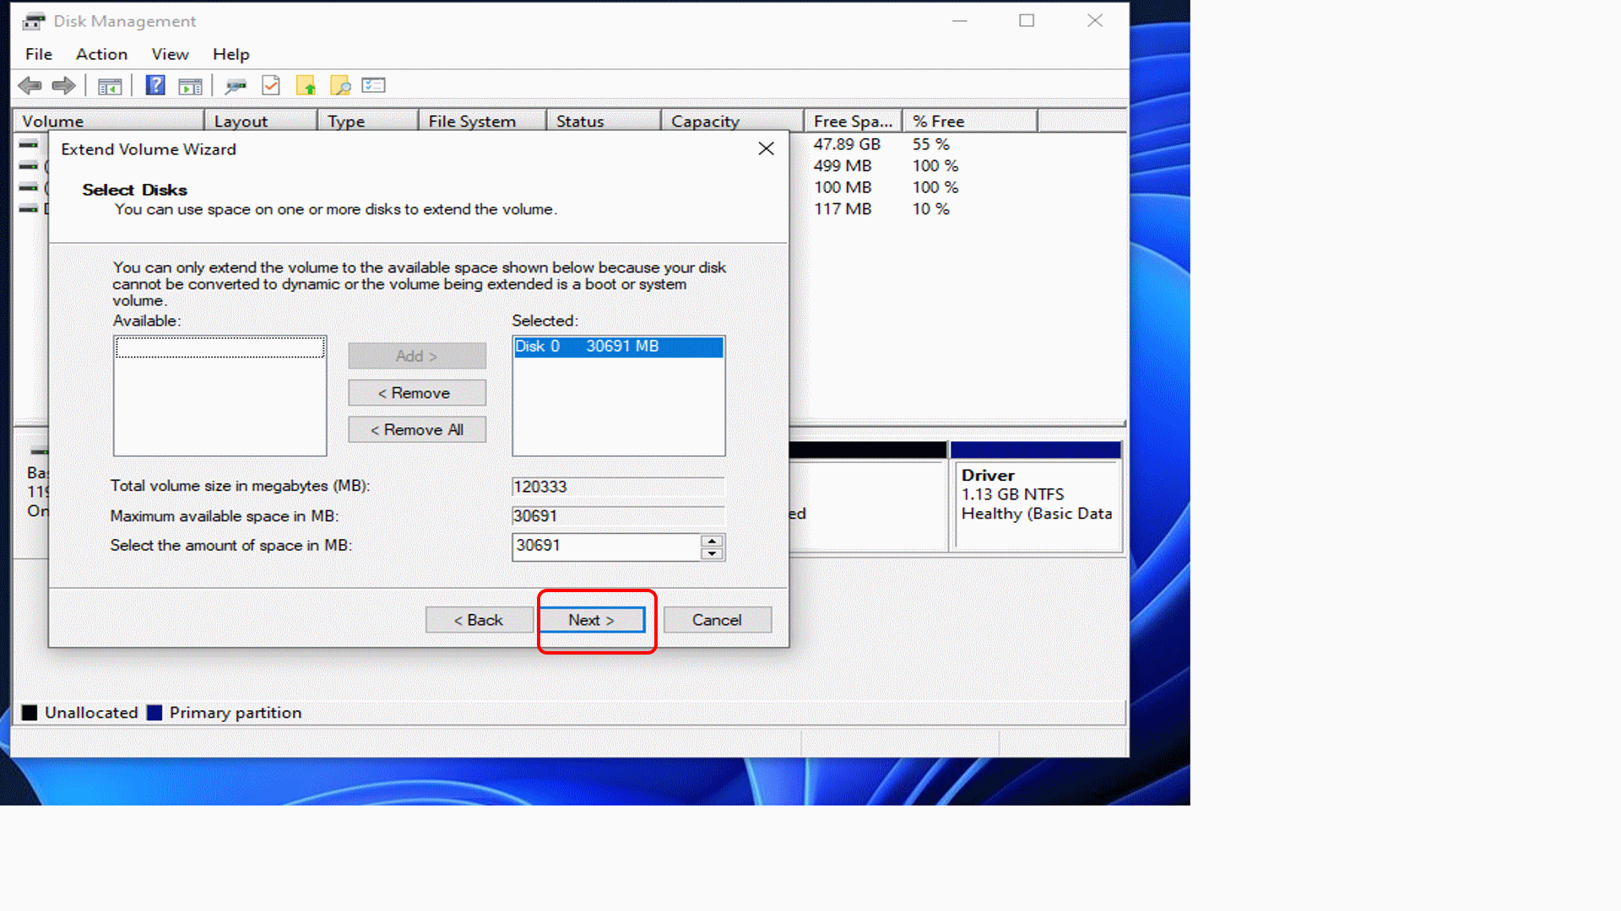Open the blue Help question mark icon
Viewport: 1621px width, 911px height.
pyautogui.click(x=155, y=85)
